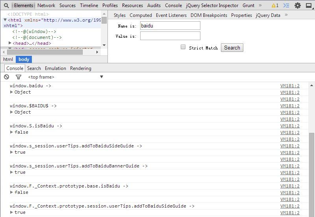Switch to the Emulation tab

pos(56,68)
